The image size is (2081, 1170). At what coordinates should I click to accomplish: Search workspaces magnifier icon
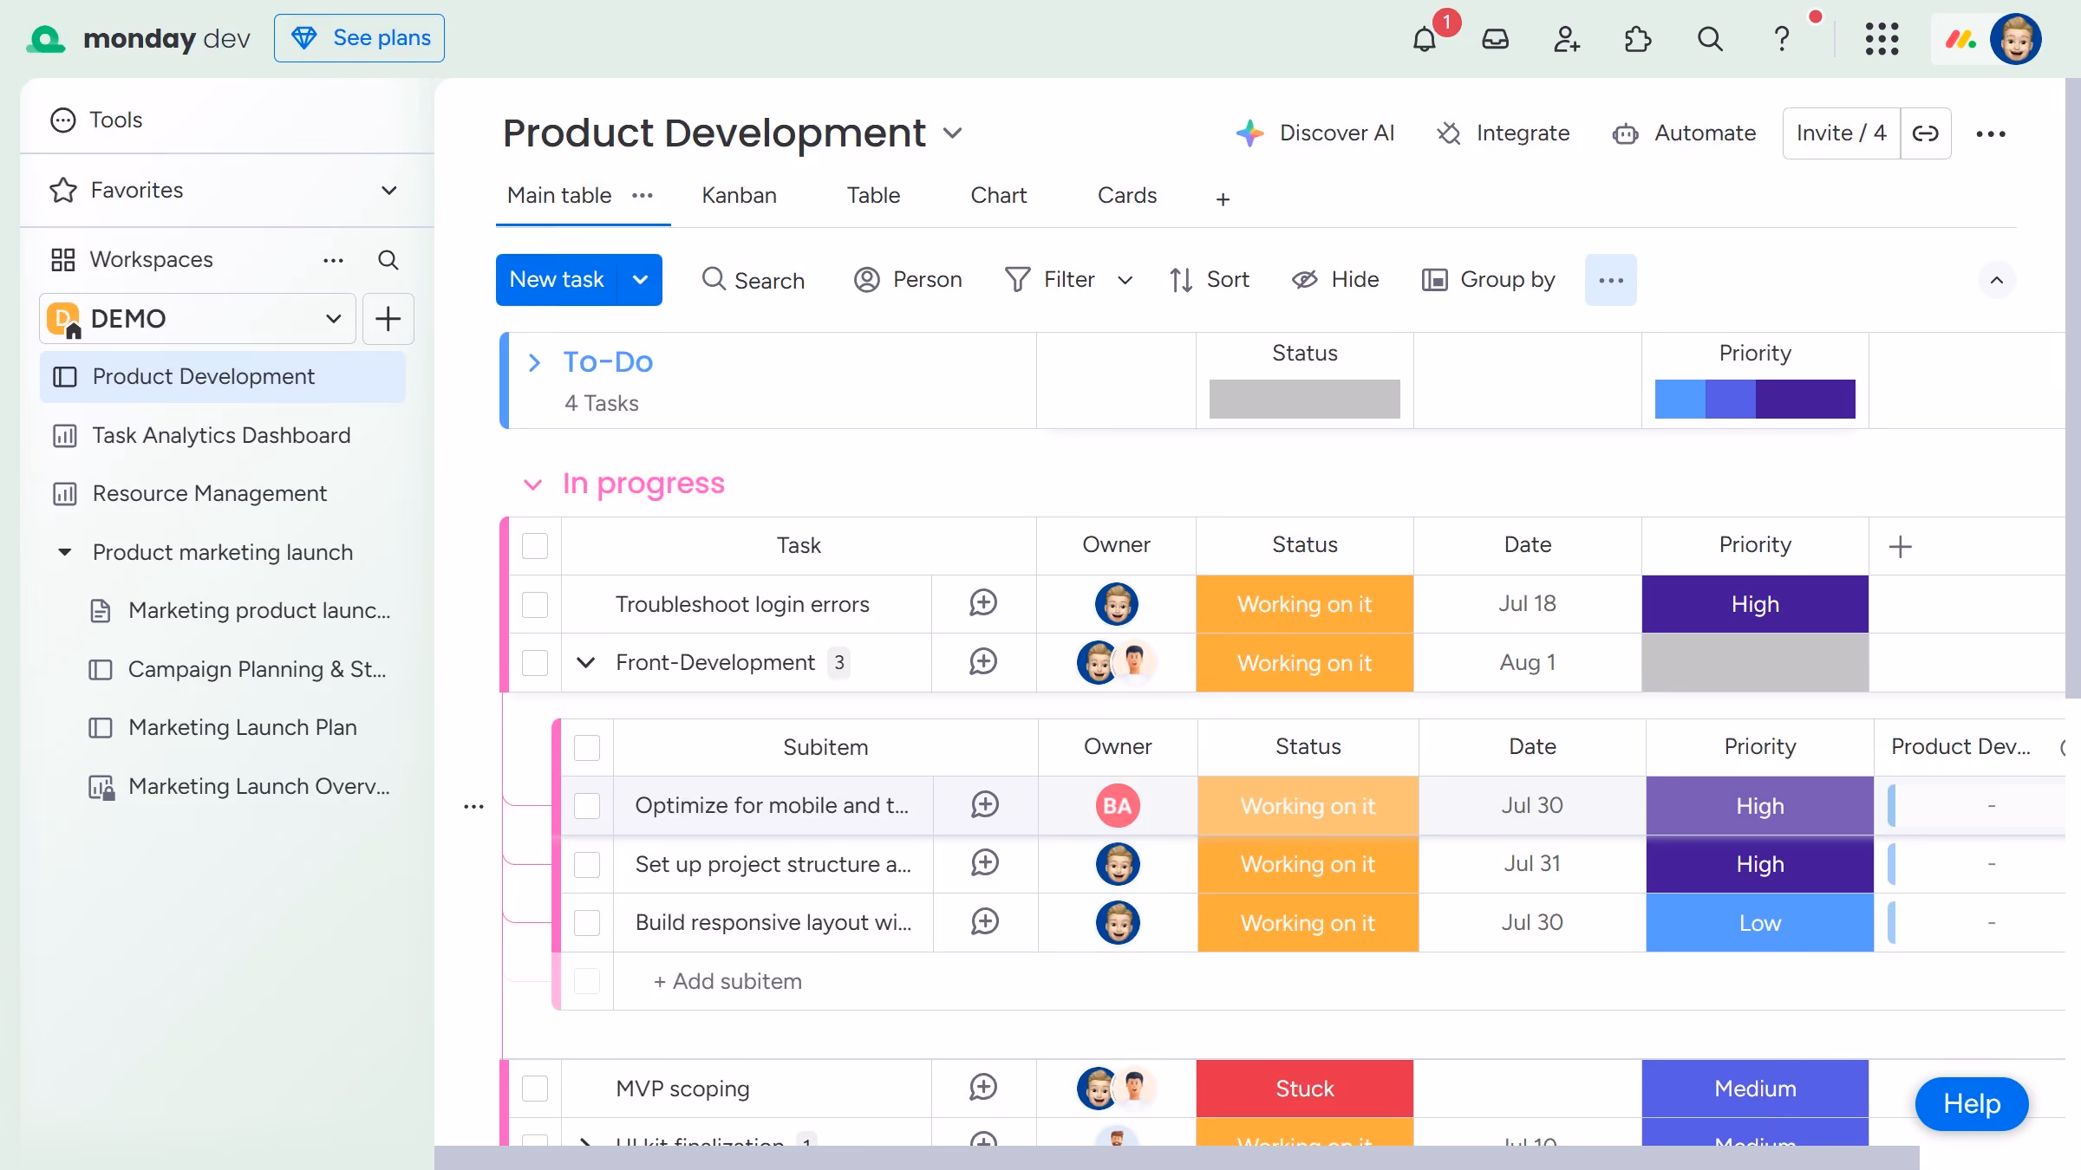click(x=388, y=260)
